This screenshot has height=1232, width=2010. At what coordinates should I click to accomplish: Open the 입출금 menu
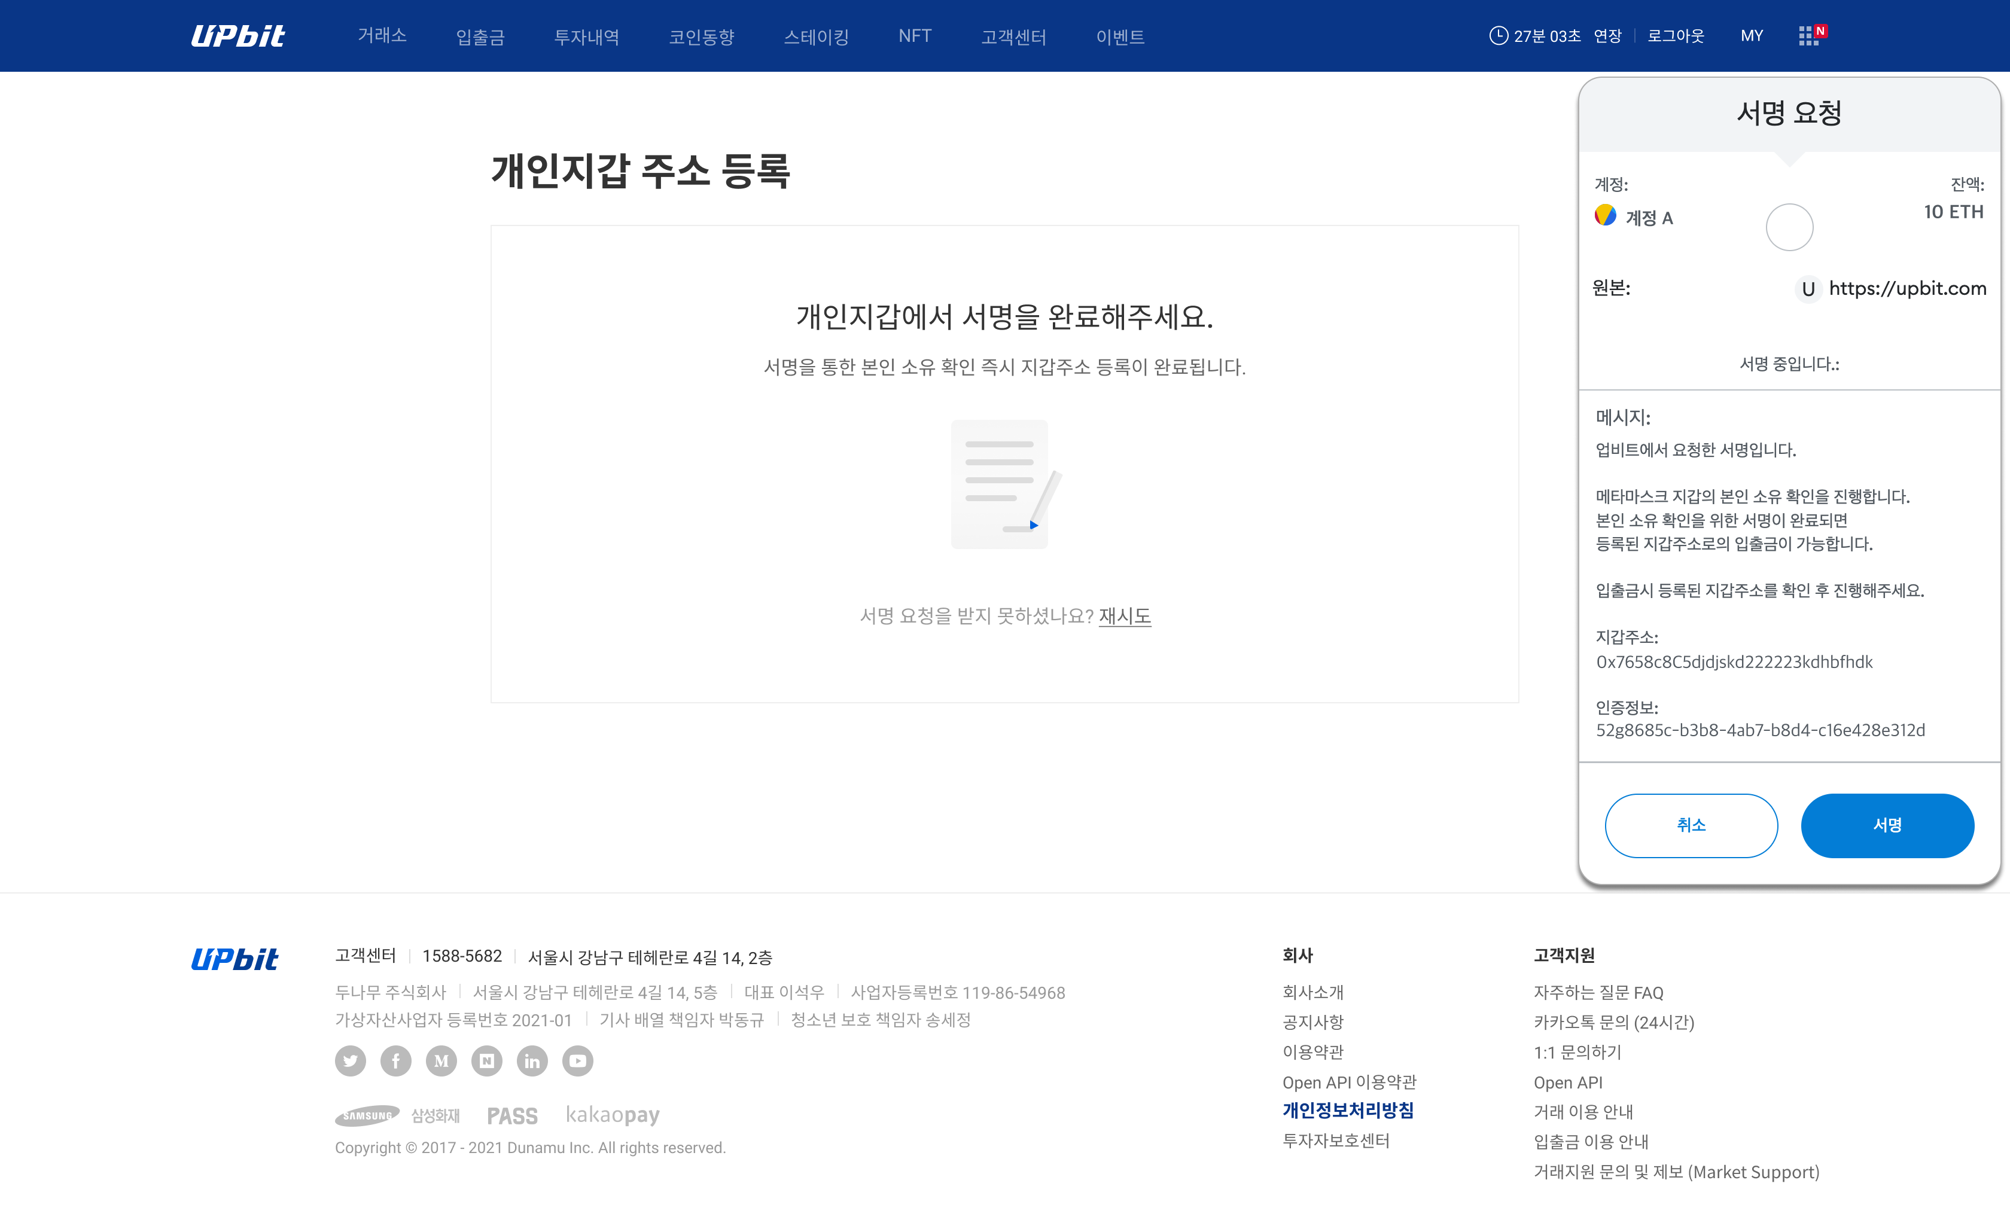(x=480, y=36)
